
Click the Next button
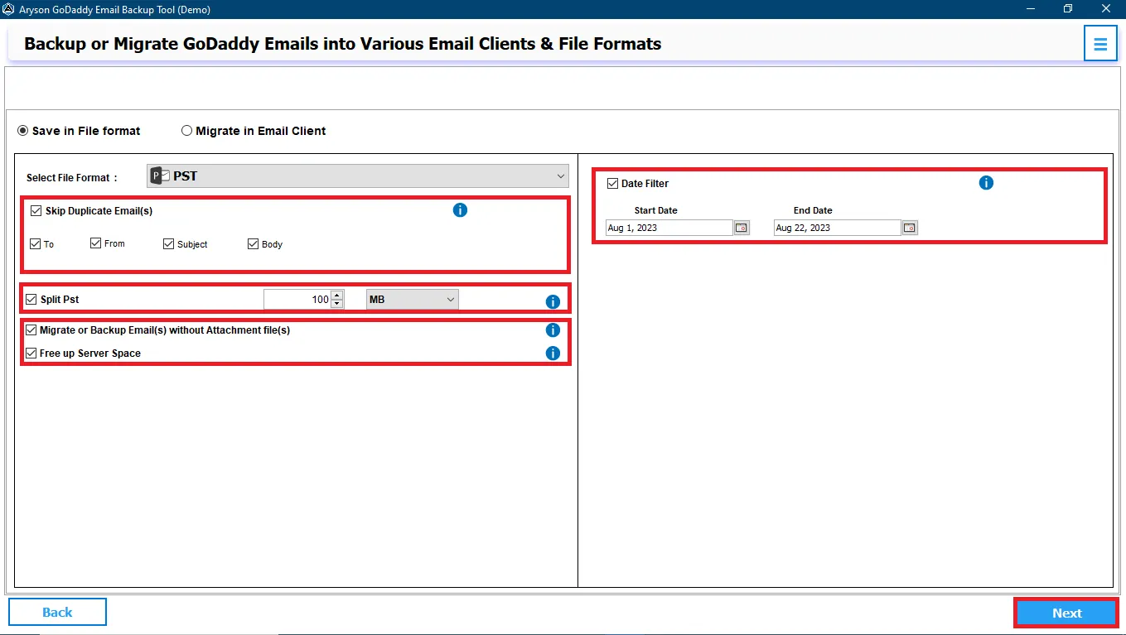tap(1067, 613)
